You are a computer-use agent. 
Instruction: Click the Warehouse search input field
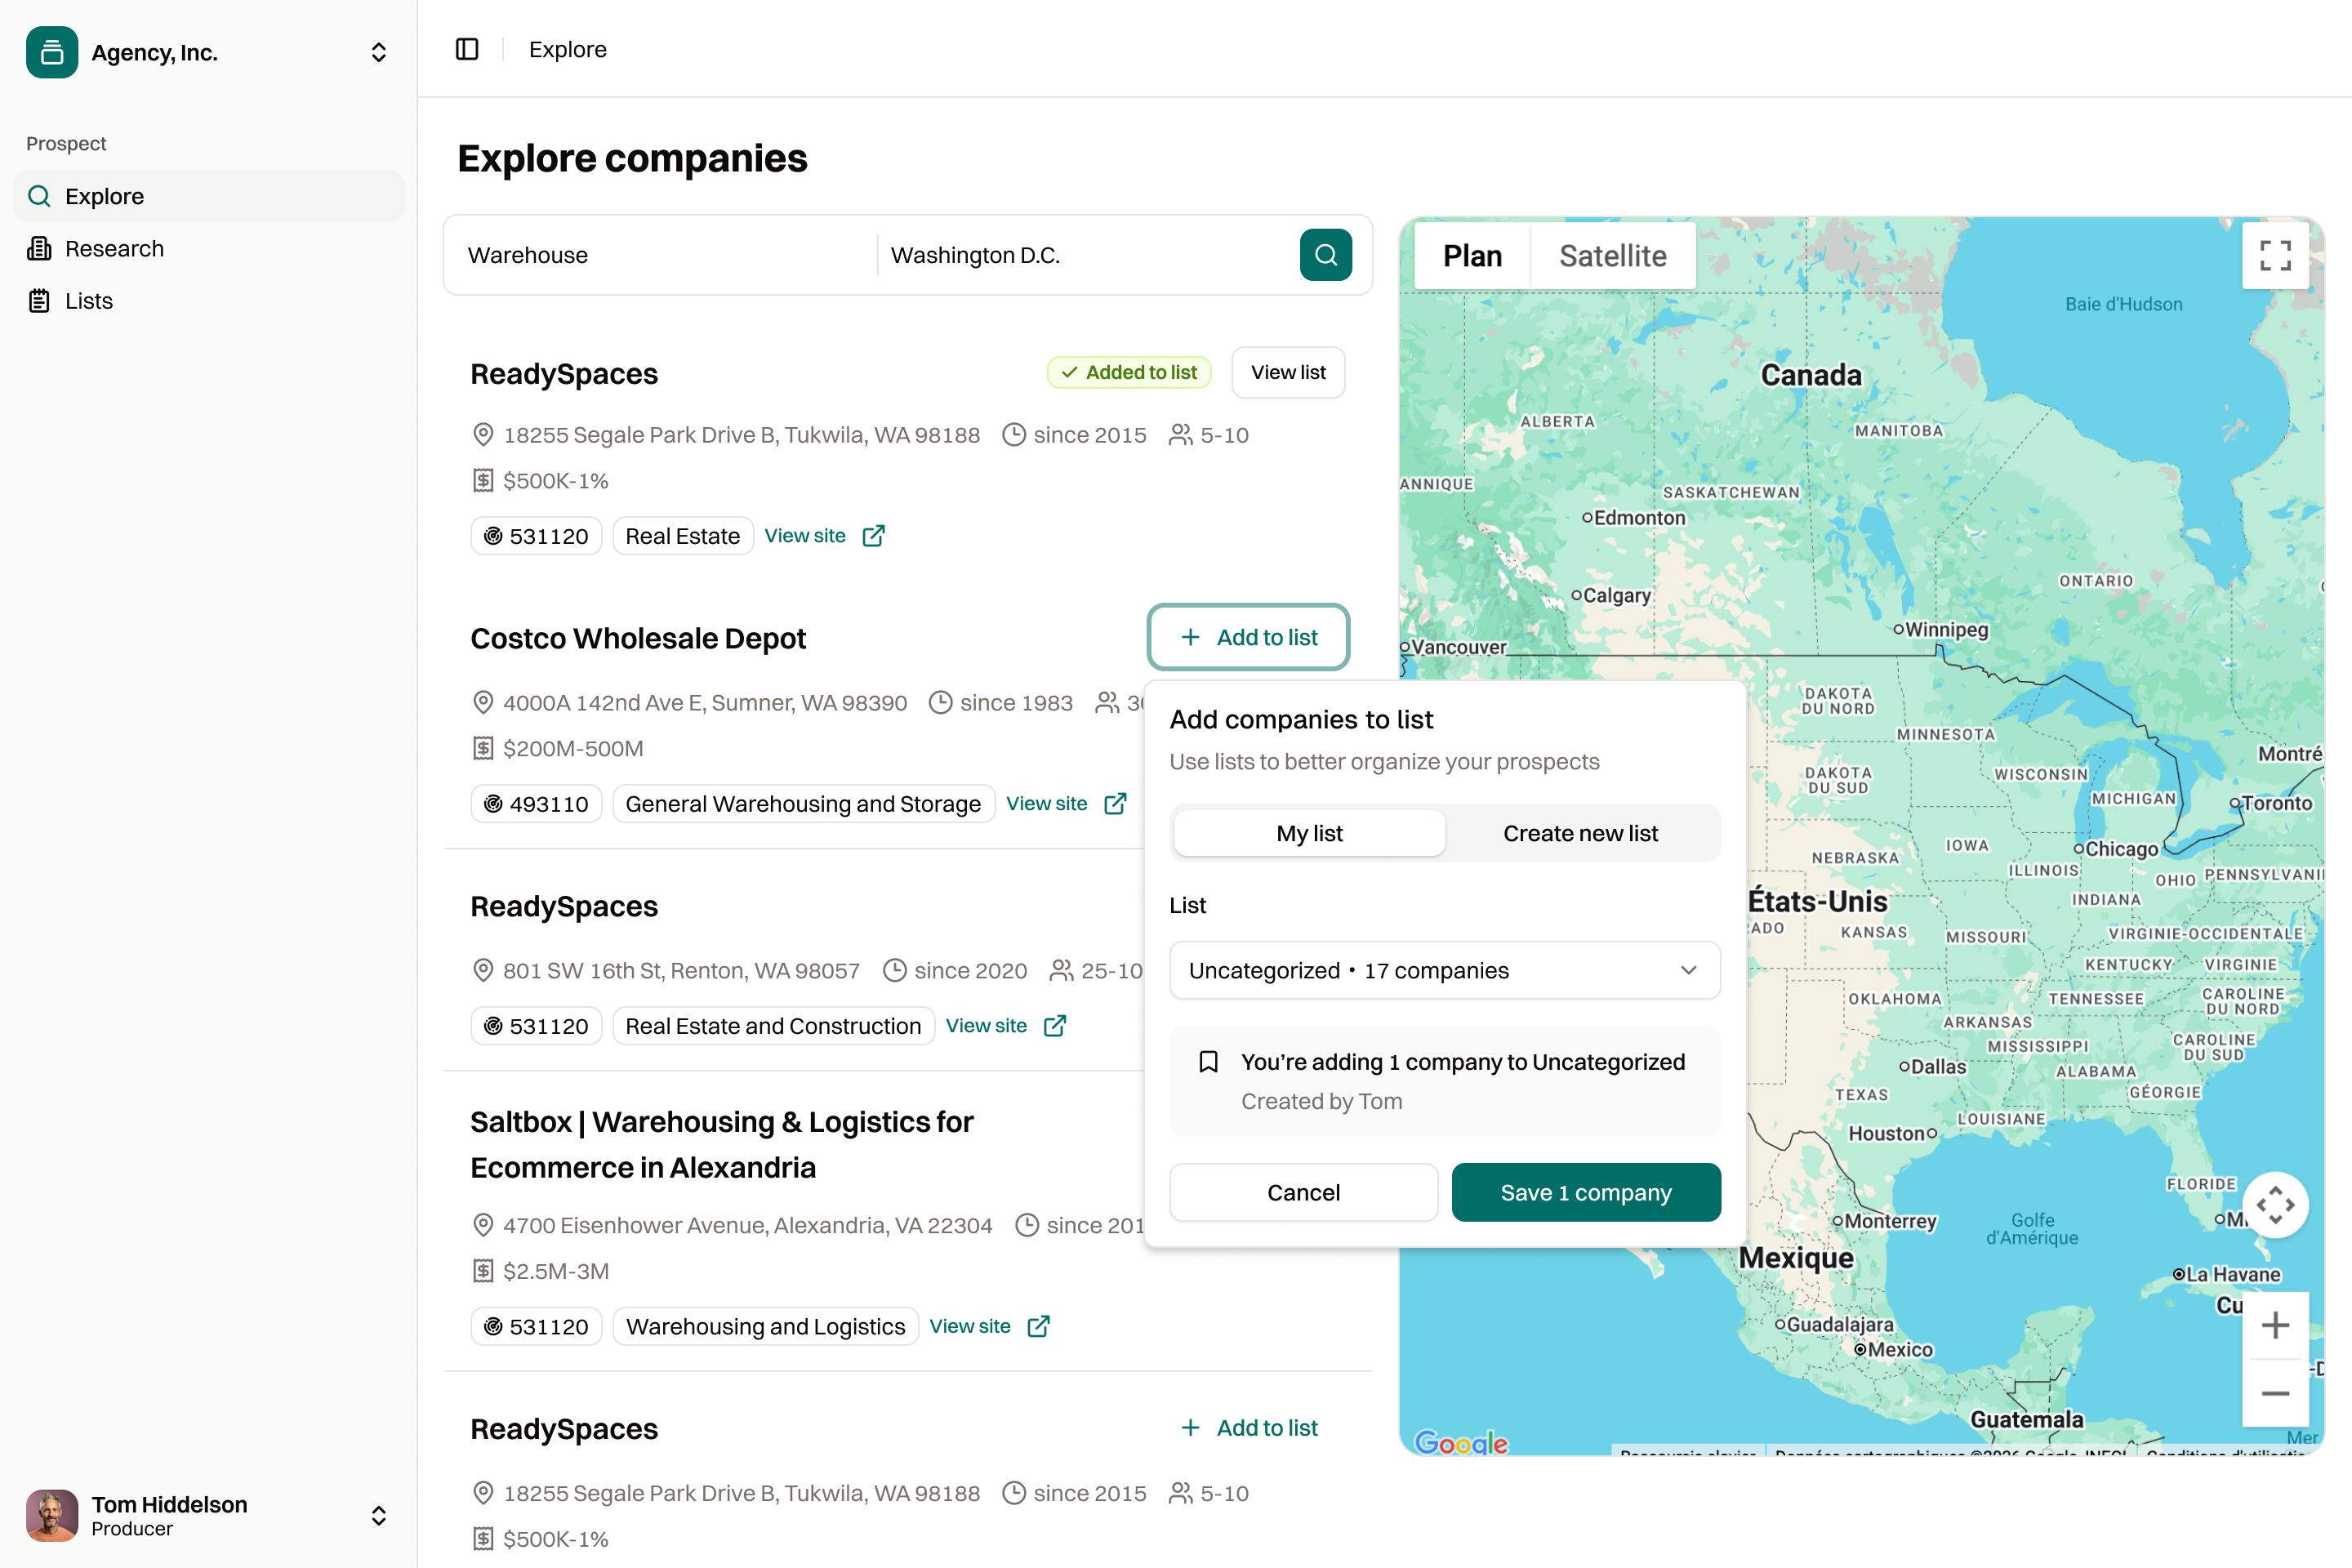click(x=660, y=255)
